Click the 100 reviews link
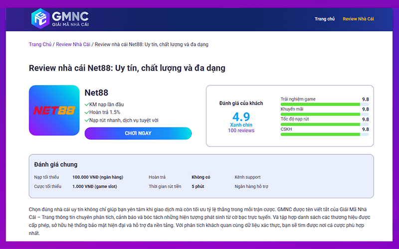Viewport: 399px width, 249px height. pos(241,130)
